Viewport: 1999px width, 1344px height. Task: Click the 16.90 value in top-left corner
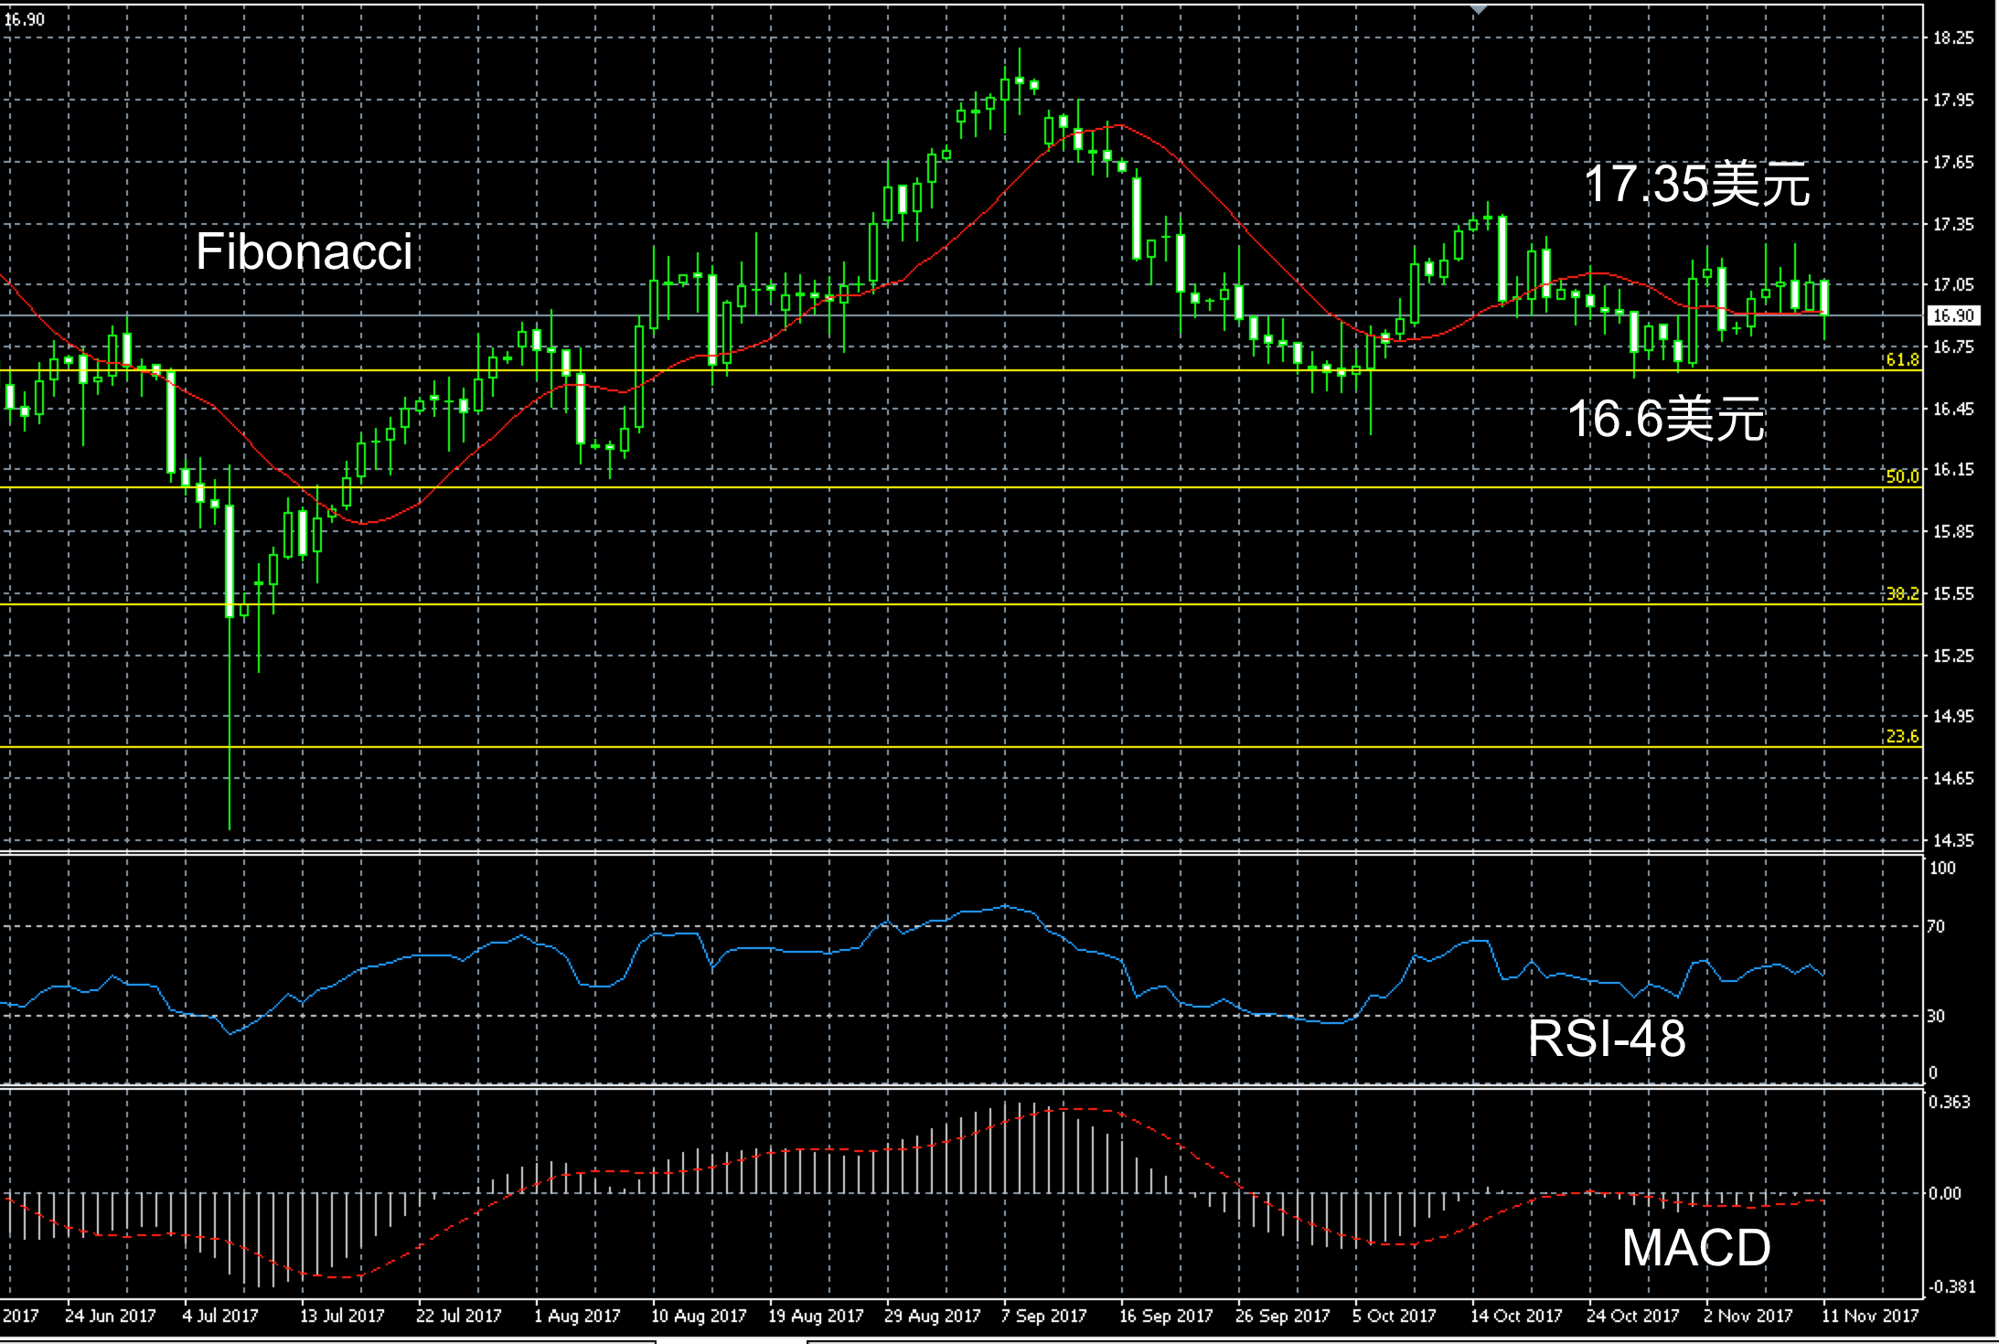[x=25, y=19]
